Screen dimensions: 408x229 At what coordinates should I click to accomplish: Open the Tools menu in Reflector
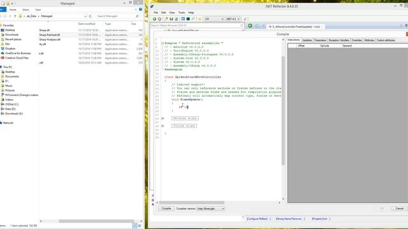tap(181, 13)
